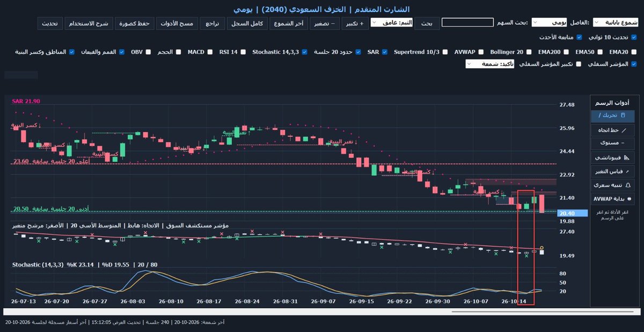Viewport: 644px width, 332px height.
Task: Click the بحث السهم stock search field
Action: tap(467, 23)
